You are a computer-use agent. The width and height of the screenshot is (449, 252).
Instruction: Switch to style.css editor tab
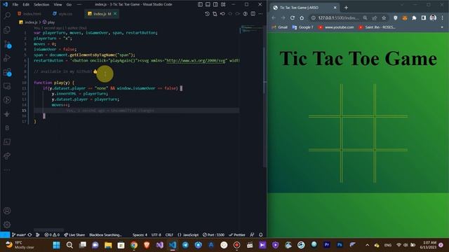(62, 14)
